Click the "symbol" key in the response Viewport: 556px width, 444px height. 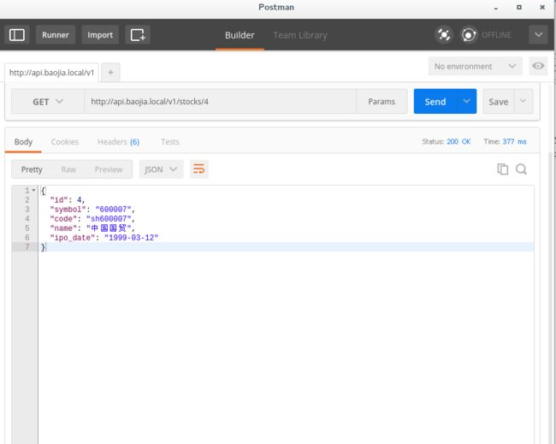[68, 210]
